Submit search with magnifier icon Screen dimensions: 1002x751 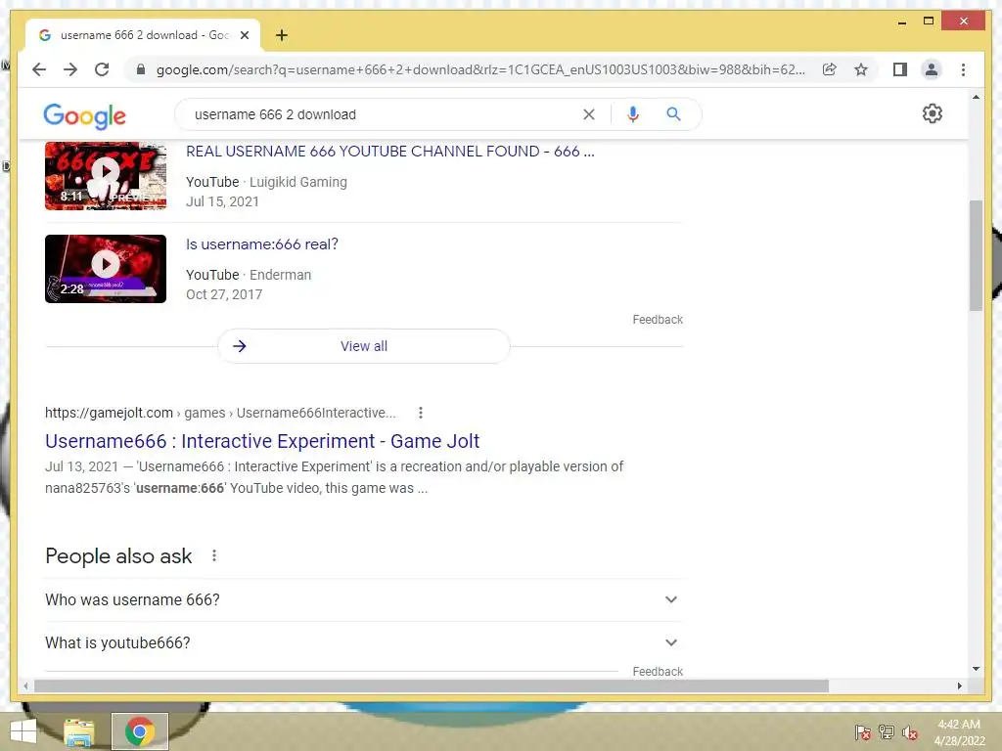tap(673, 114)
